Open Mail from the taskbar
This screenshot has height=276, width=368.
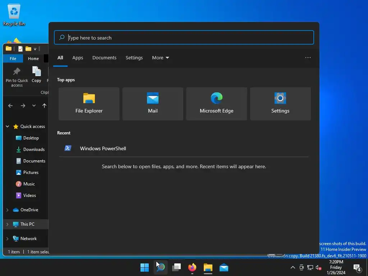pyautogui.click(x=224, y=267)
